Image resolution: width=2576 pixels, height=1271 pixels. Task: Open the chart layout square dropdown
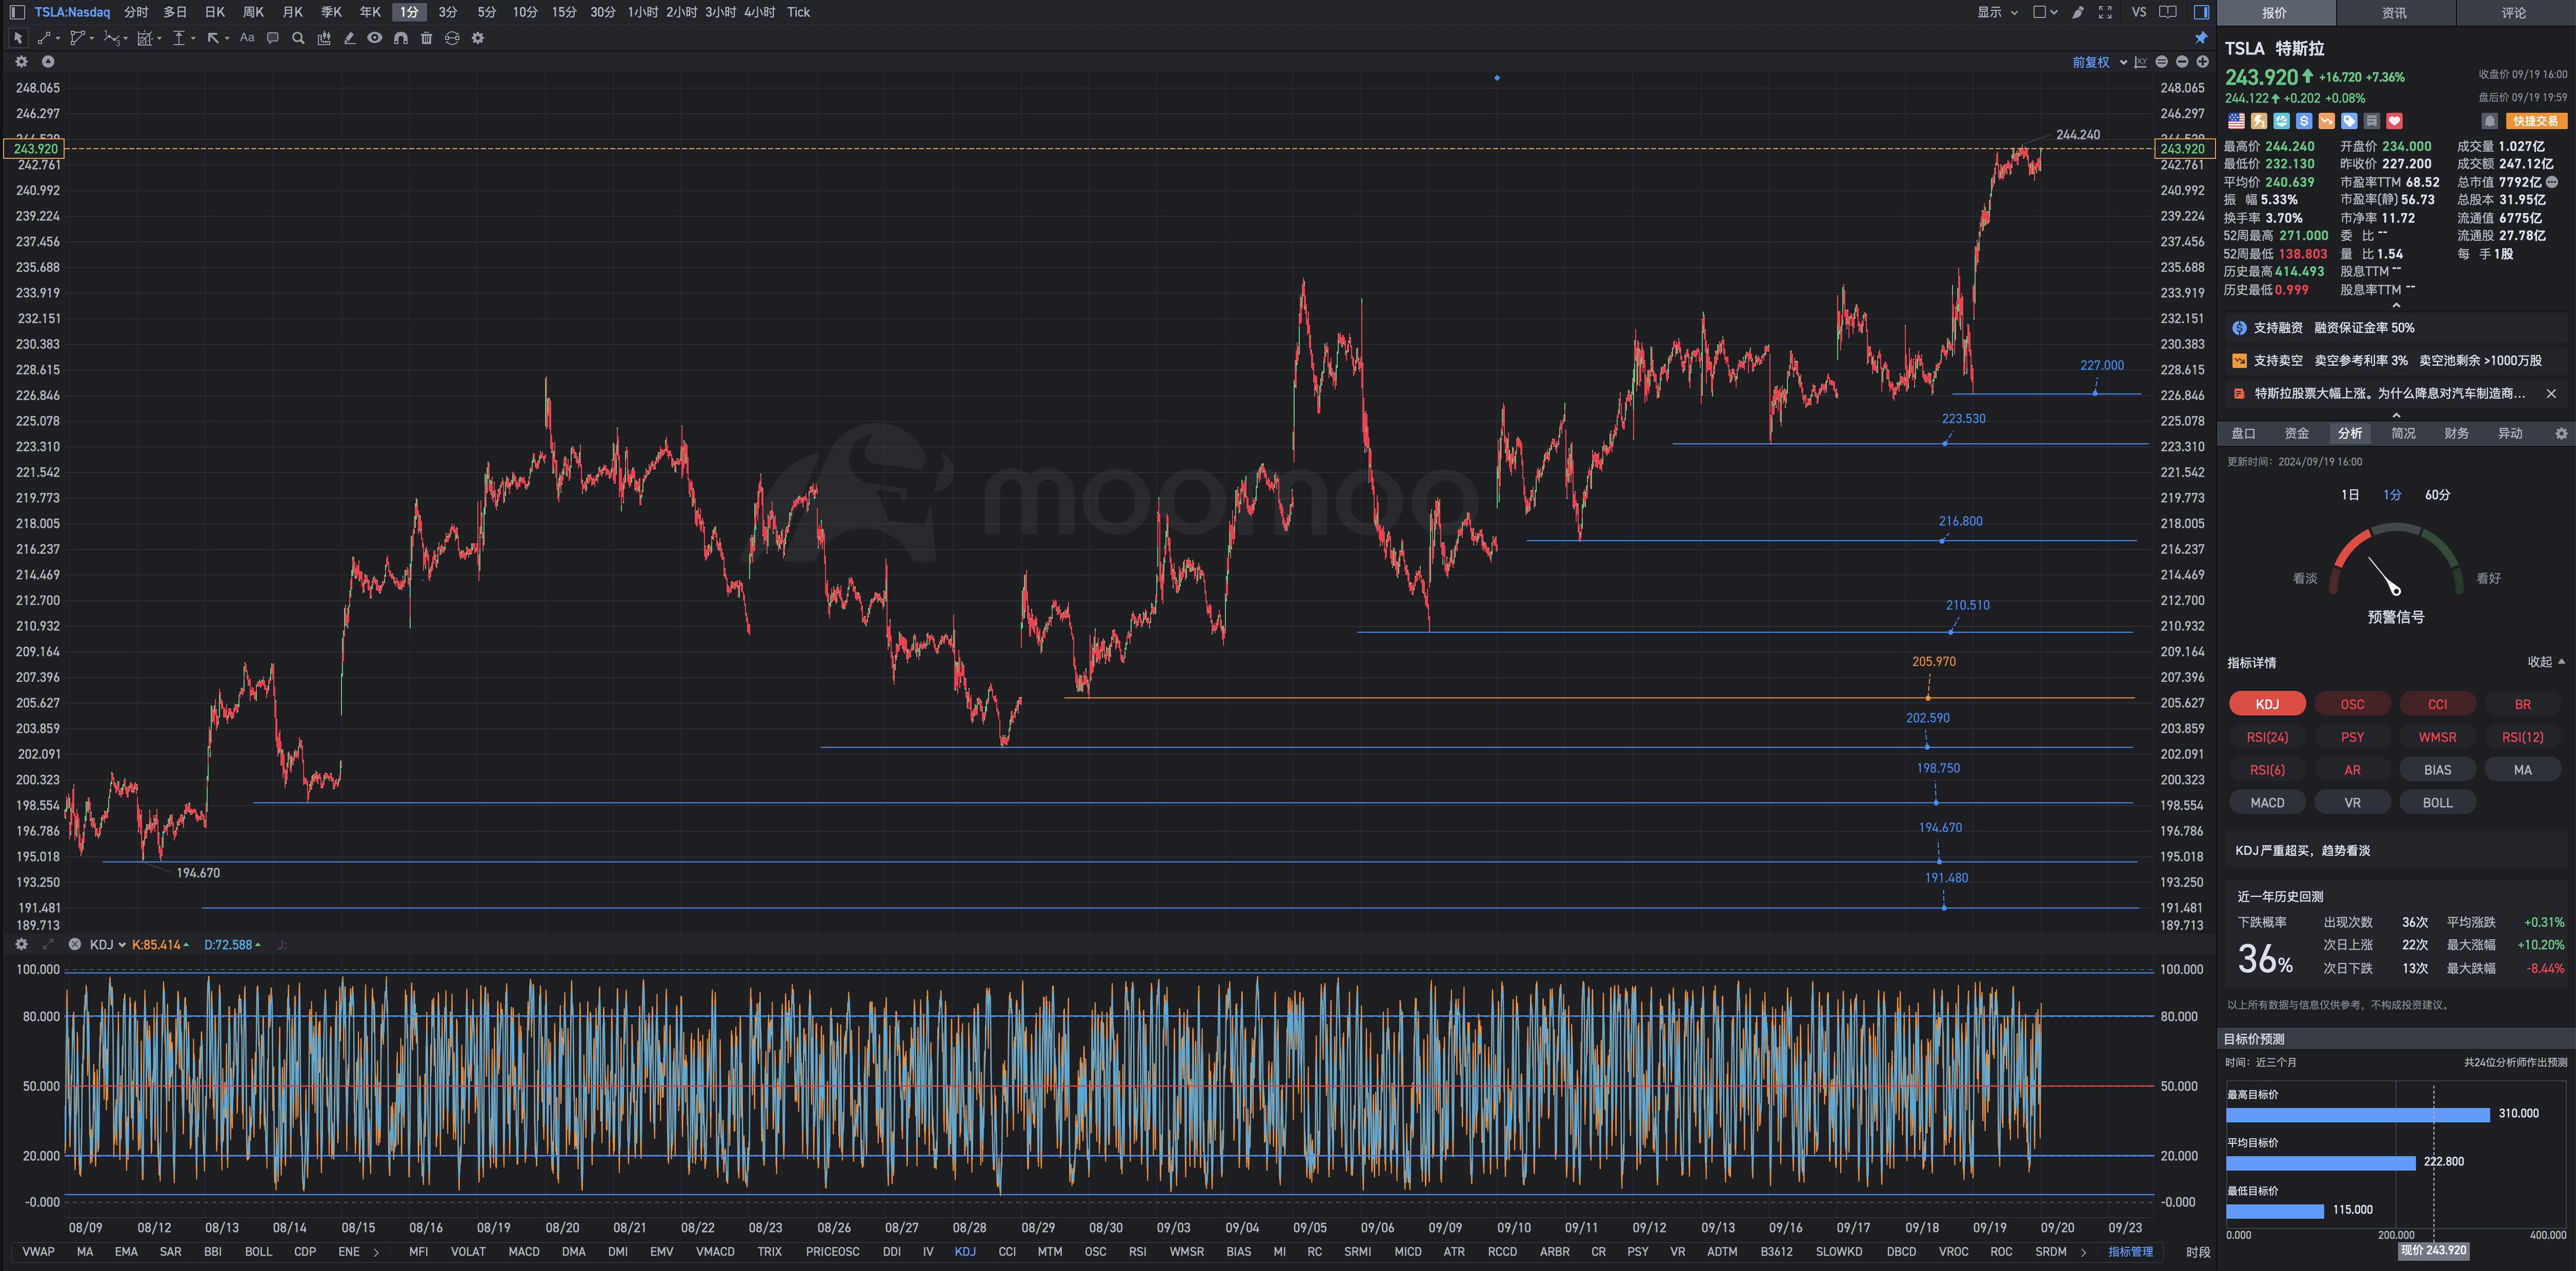(2045, 12)
